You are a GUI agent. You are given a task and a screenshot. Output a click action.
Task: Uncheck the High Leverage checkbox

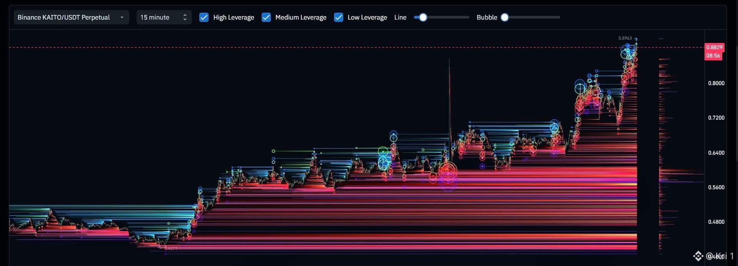point(204,17)
